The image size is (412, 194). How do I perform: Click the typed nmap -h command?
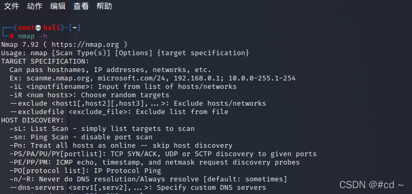33,36
